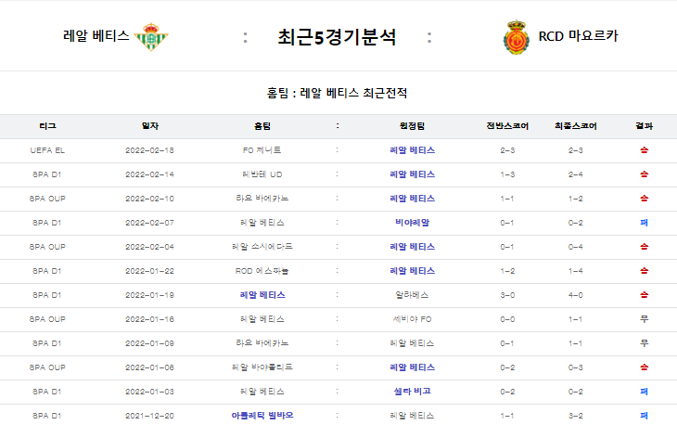Click the Real Betis club crest
The width and height of the screenshot is (677, 425).
(151, 37)
